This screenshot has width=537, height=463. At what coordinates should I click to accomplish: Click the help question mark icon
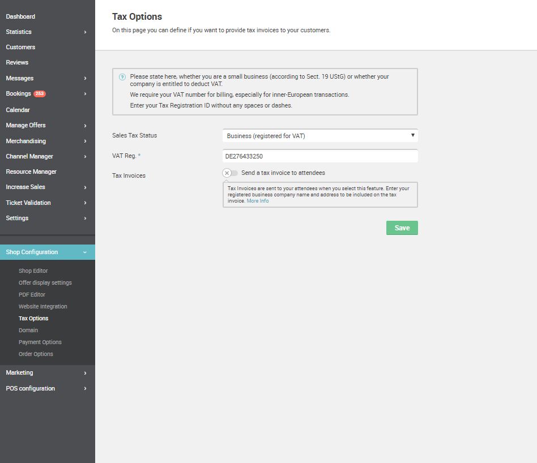(x=122, y=77)
